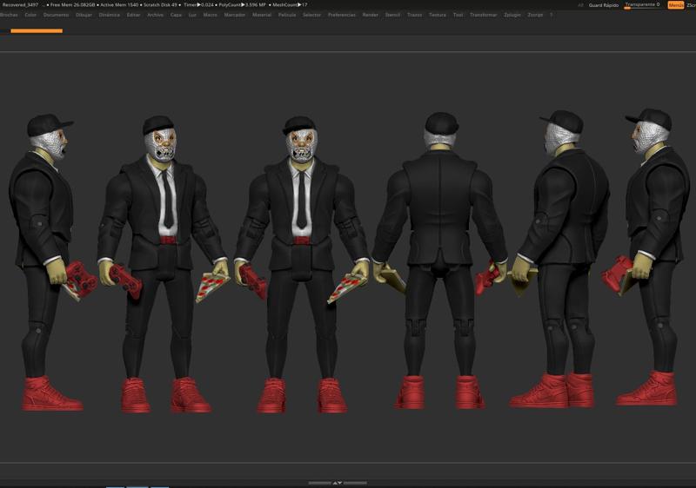Screen dimensions: 696x488
Task: Click the Active Mem 1540 status text
Action: click(119, 5)
